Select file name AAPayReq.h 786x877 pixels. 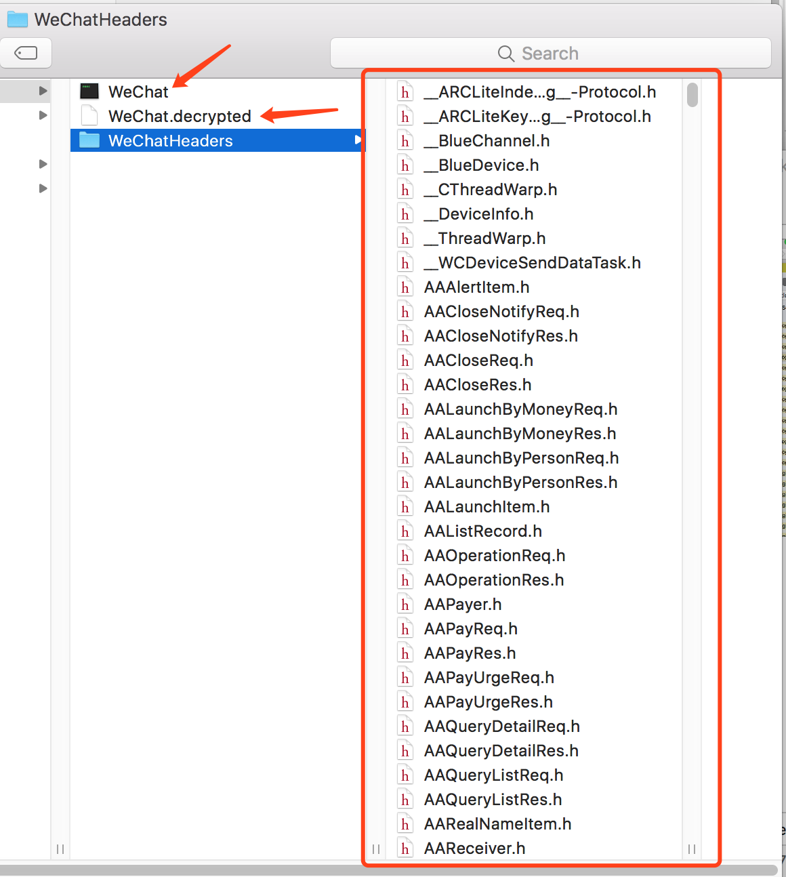(471, 629)
